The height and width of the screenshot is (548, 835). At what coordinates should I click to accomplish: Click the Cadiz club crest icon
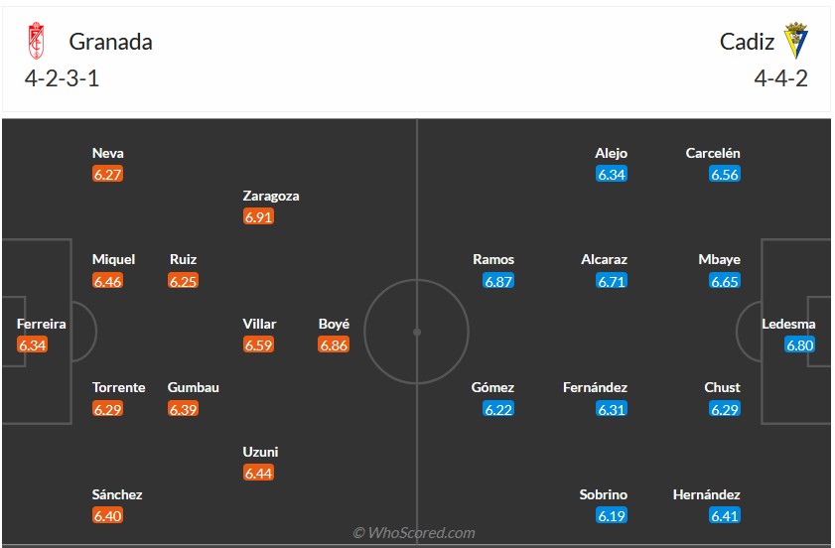click(796, 41)
